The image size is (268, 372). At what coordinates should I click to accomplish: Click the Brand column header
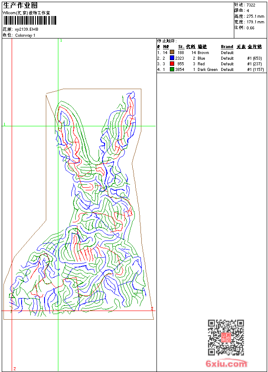point(227,47)
